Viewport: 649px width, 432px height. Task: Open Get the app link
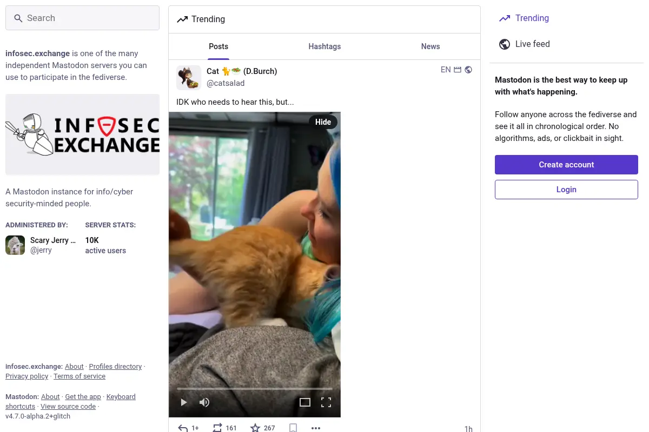(x=83, y=397)
